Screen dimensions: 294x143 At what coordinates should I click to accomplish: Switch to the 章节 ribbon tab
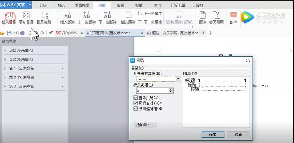[157, 5]
